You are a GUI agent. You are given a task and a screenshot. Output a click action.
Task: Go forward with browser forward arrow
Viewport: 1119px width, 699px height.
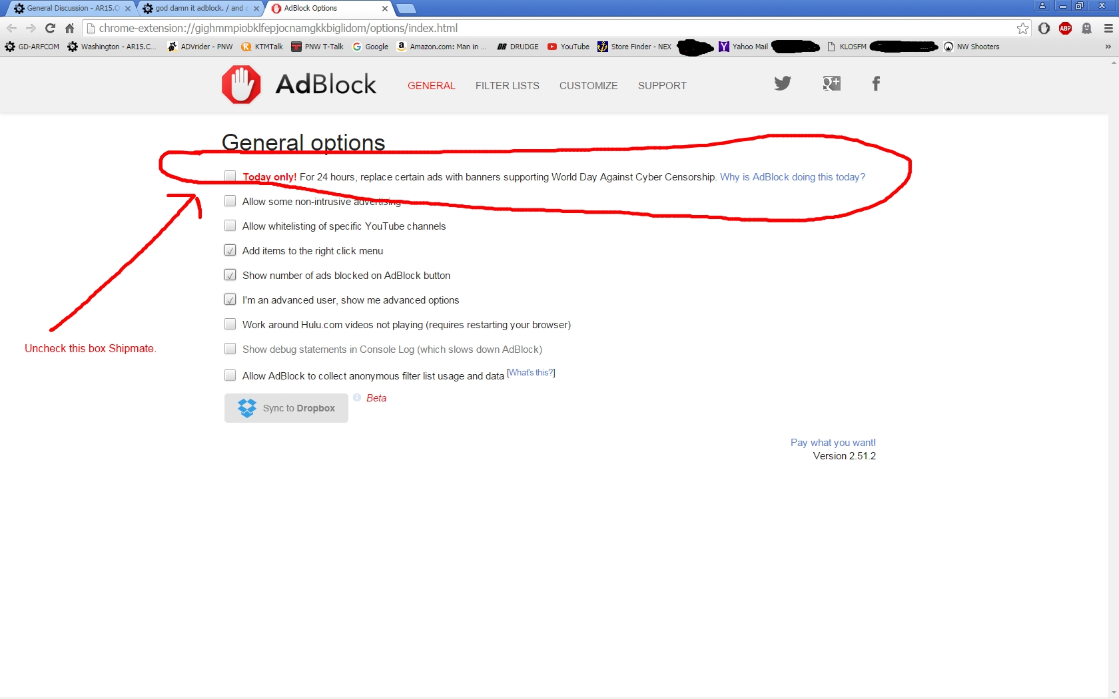coord(31,28)
